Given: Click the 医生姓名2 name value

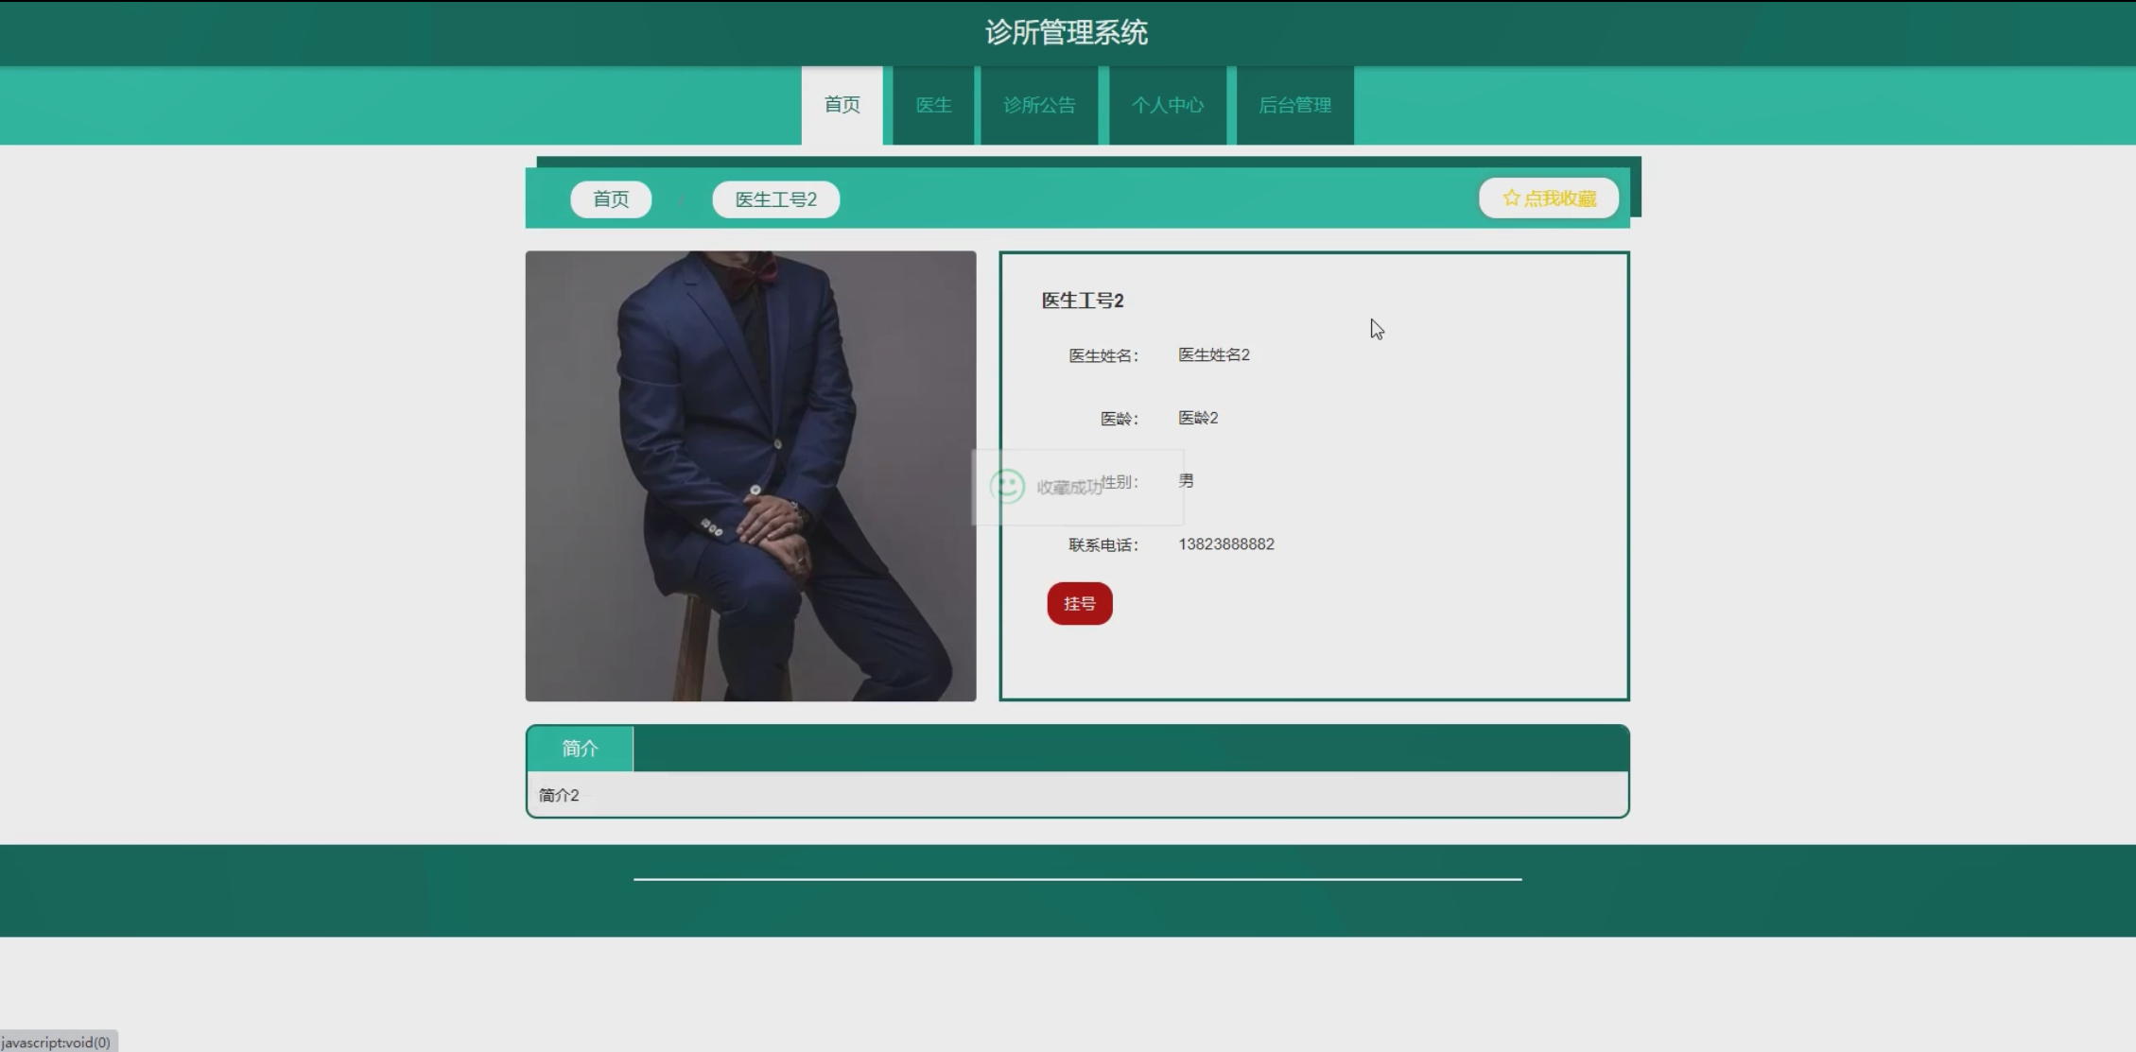Looking at the screenshot, I should 1213,355.
